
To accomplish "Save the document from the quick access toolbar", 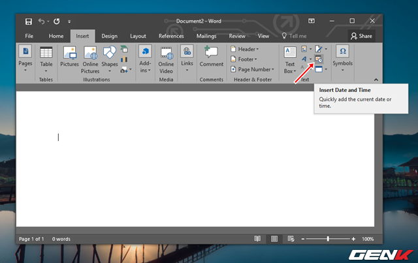I will tap(29, 22).
